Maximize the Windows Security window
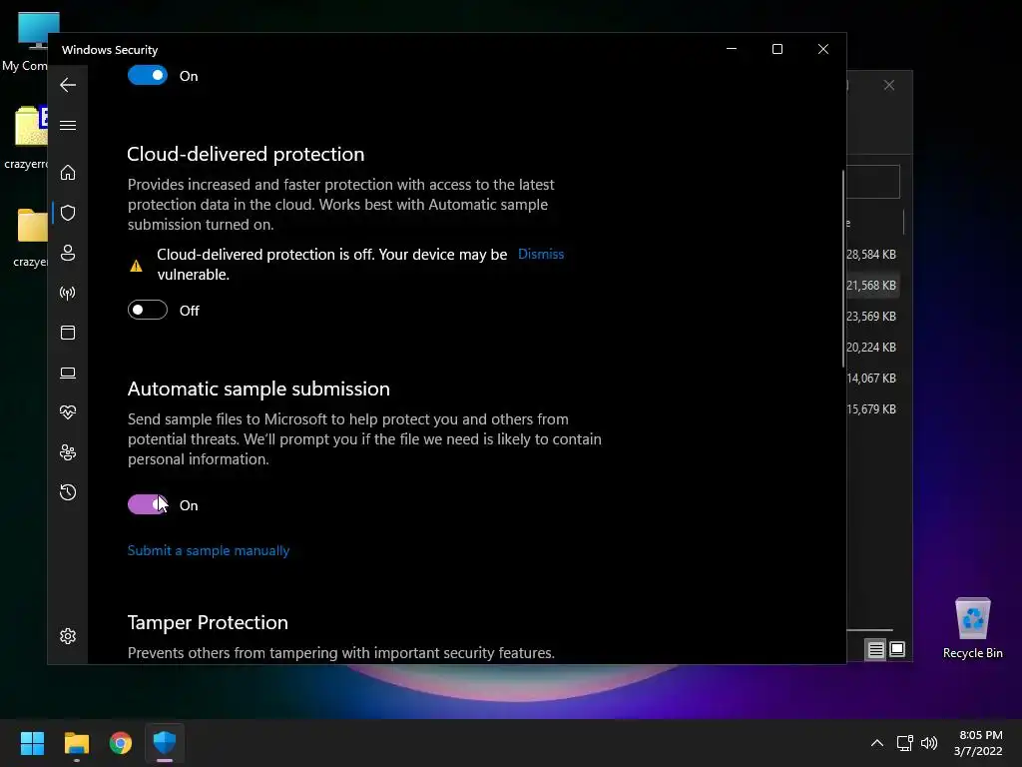Screen dimensions: 1022x767 click(x=776, y=49)
